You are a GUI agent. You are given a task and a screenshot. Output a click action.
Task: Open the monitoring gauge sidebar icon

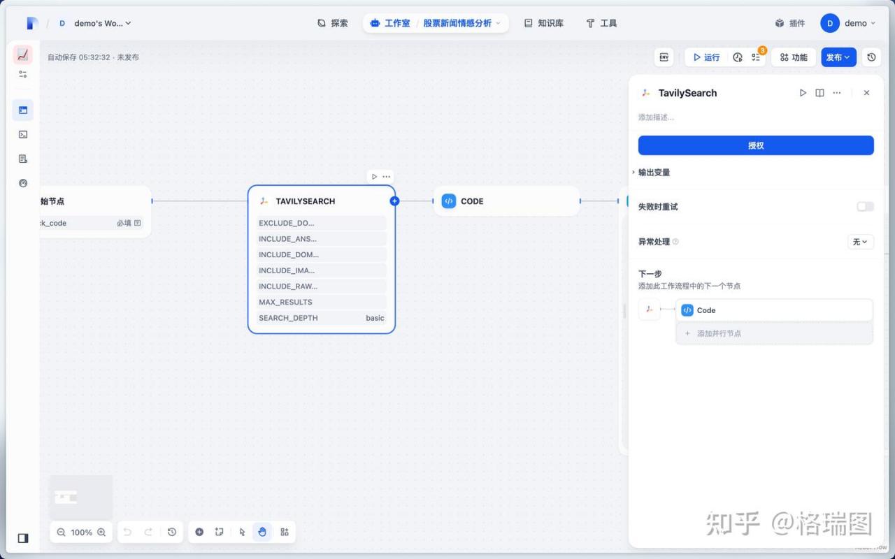pyautogui.click(x=23, y=183)
